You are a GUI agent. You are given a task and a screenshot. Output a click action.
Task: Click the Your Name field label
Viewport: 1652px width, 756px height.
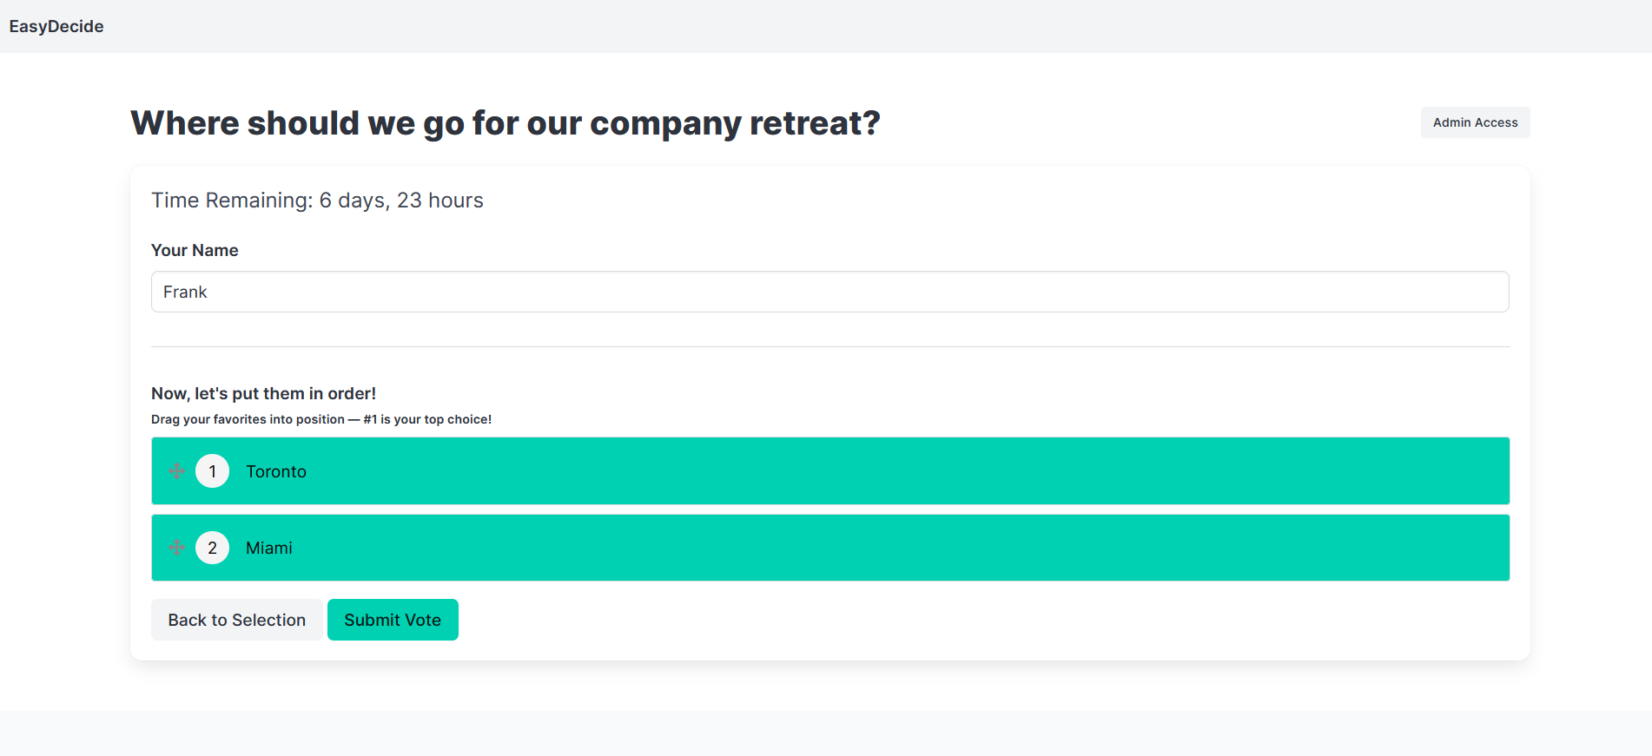[x=195, y=250]
